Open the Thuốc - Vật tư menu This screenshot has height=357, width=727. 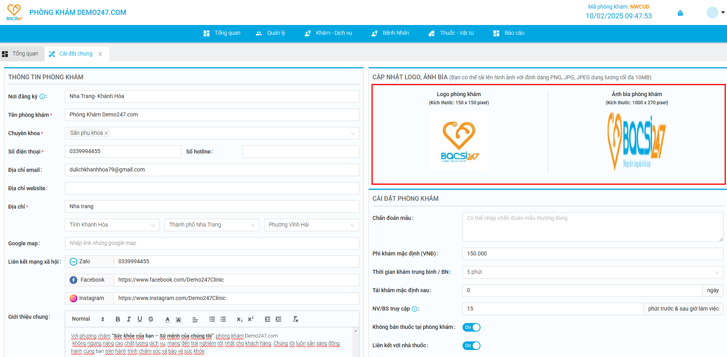click(x=451, y=33)
